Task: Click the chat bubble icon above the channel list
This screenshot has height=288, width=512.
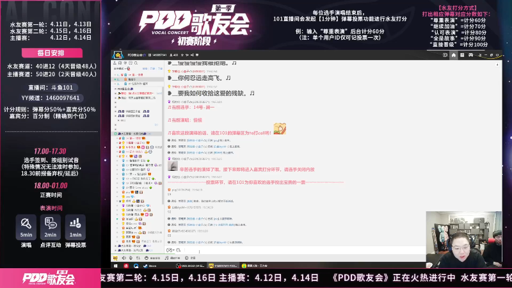Action: point(131,63)
